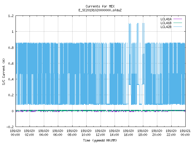Click the first LCL42B spike near 16:00
The width and height of the screenshot is (191, 143).
pyautogui.click(x=130, y=54)
